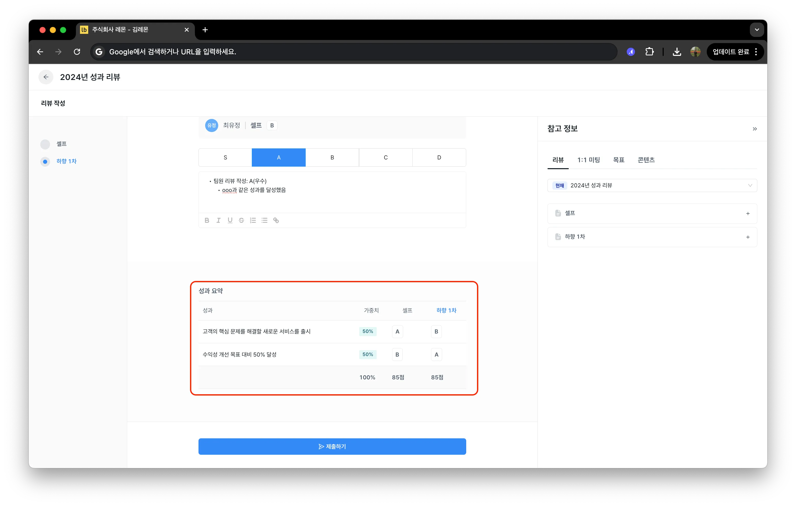Click the 제출하기 submit button
Screen dimensions: 796x506
point(332,447)
